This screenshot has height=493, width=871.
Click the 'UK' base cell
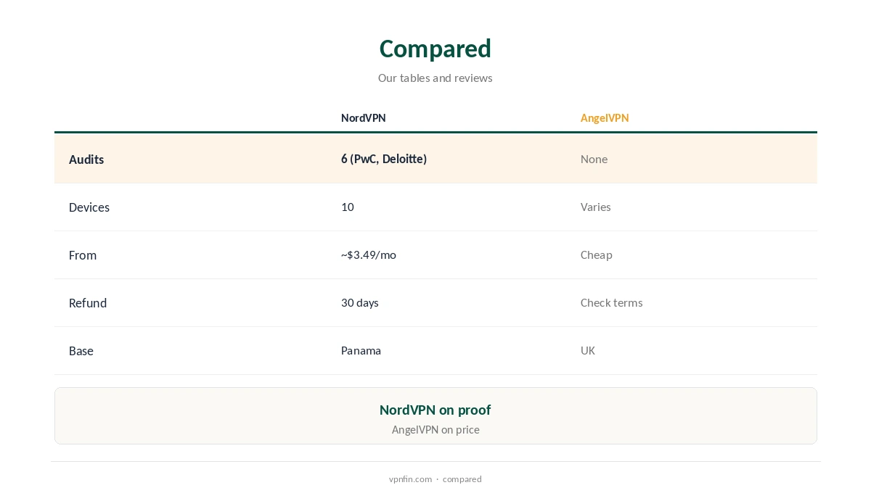tap(588, 350)
